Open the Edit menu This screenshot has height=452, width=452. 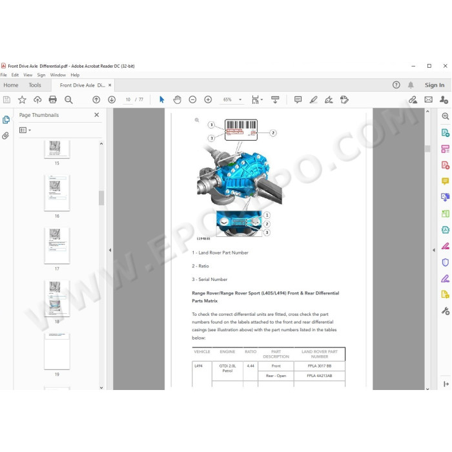[x=15, y=75]
